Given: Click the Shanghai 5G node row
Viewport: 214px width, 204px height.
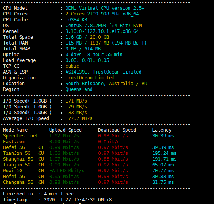Looking at the screenshot, I should [x=90, y=159].
